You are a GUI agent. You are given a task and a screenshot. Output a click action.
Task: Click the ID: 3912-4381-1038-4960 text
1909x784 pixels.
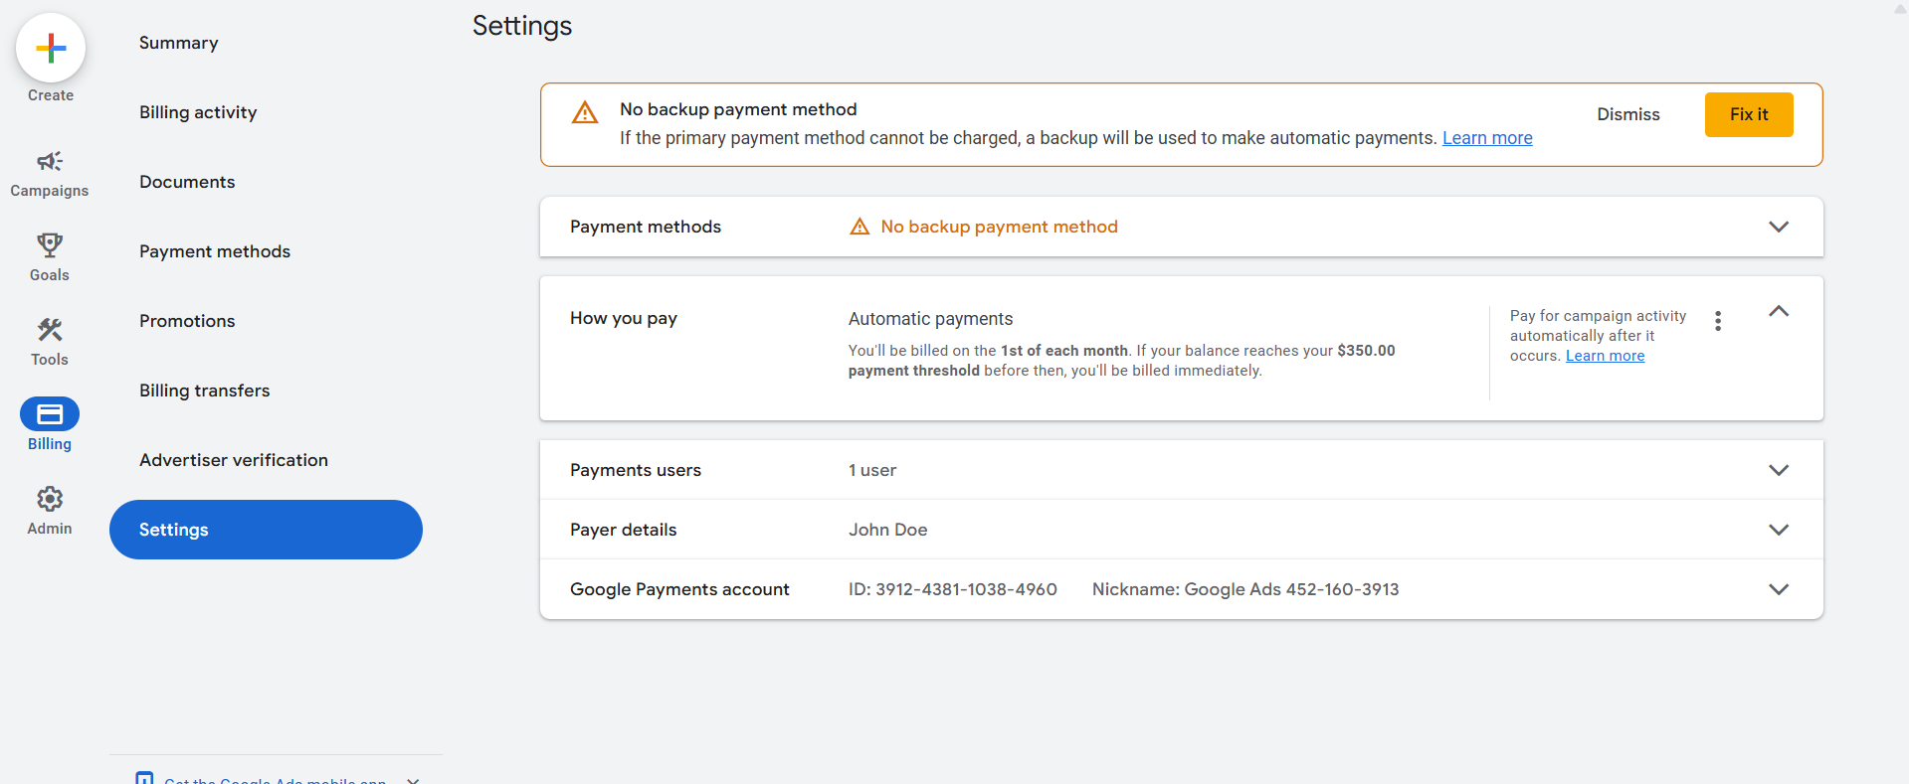click(953, 589)
